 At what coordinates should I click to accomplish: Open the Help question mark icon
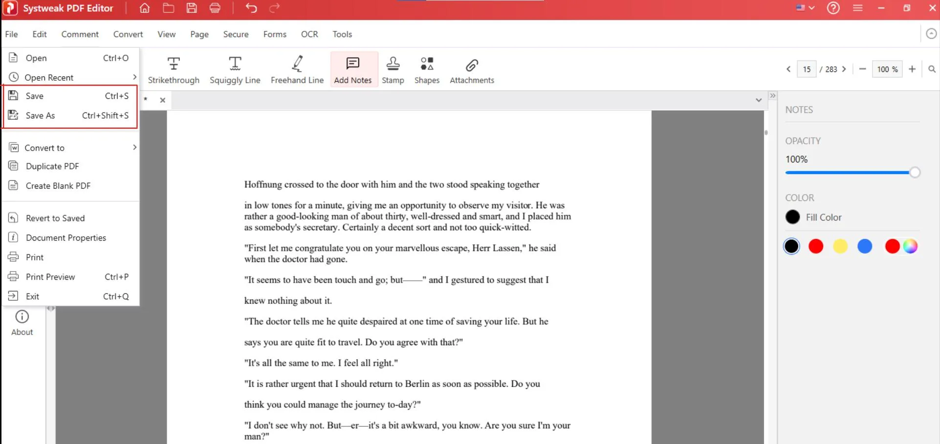point(833,8)
